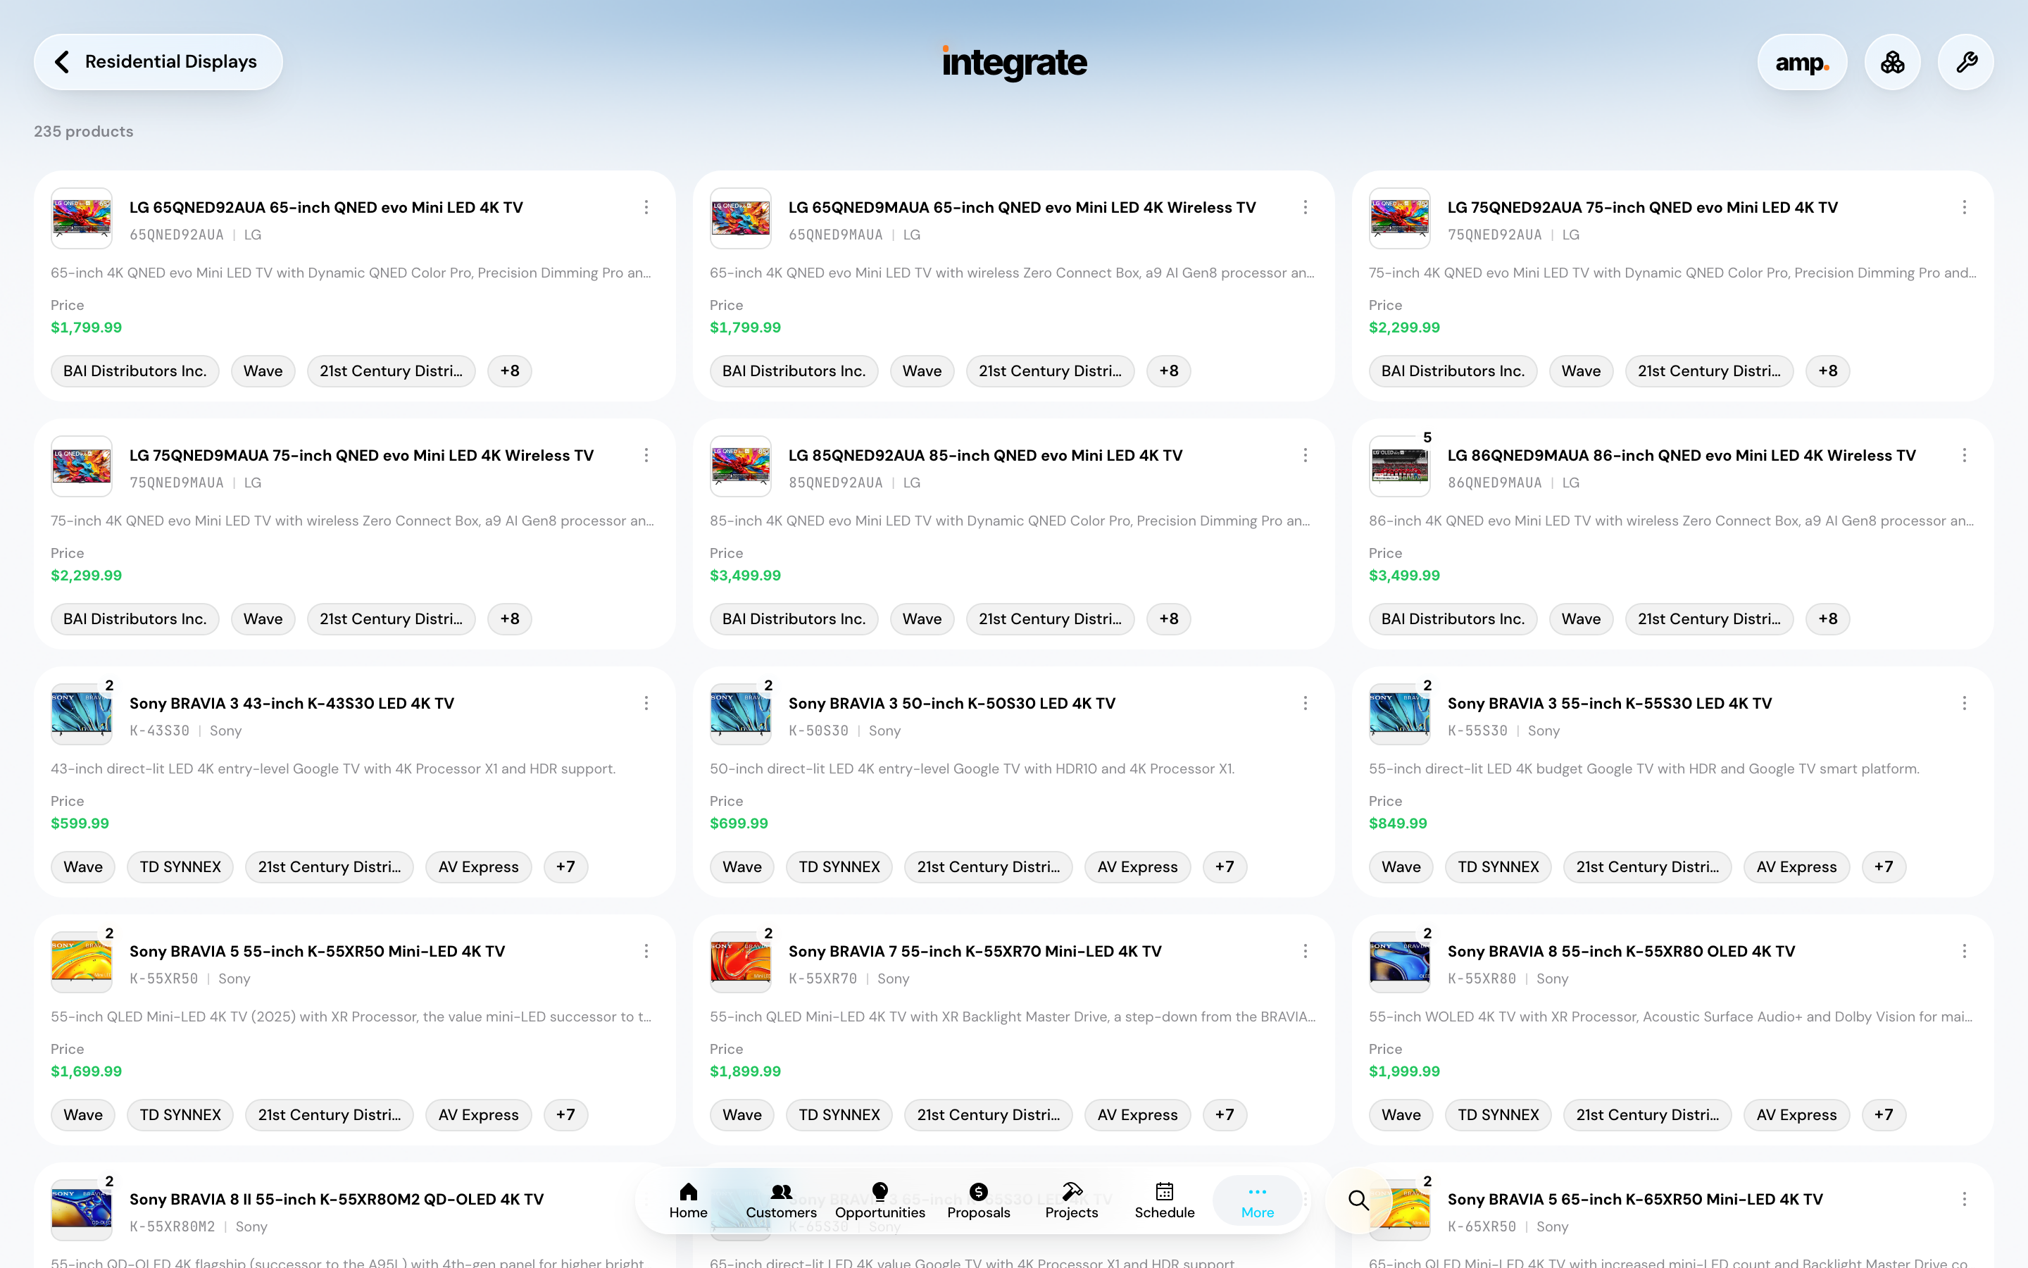
Task: Open options menu for Sony K-55S30
Action: point(1965,704)
